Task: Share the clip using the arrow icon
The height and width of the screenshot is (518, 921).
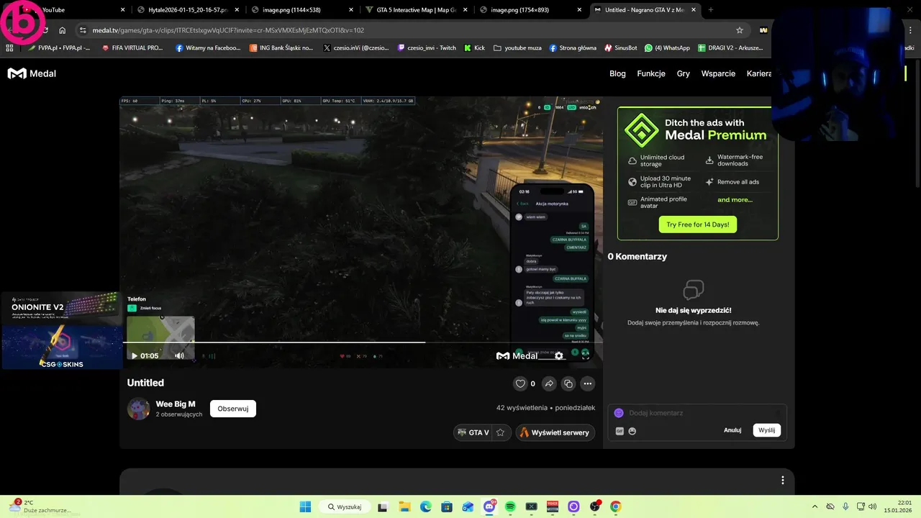Action: tap(549, 383)
